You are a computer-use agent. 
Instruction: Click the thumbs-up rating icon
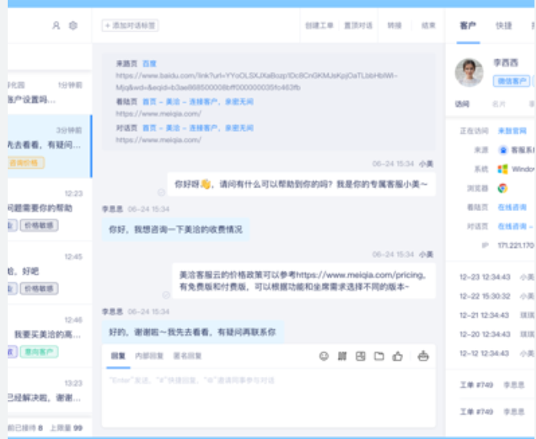click(397, 356)
